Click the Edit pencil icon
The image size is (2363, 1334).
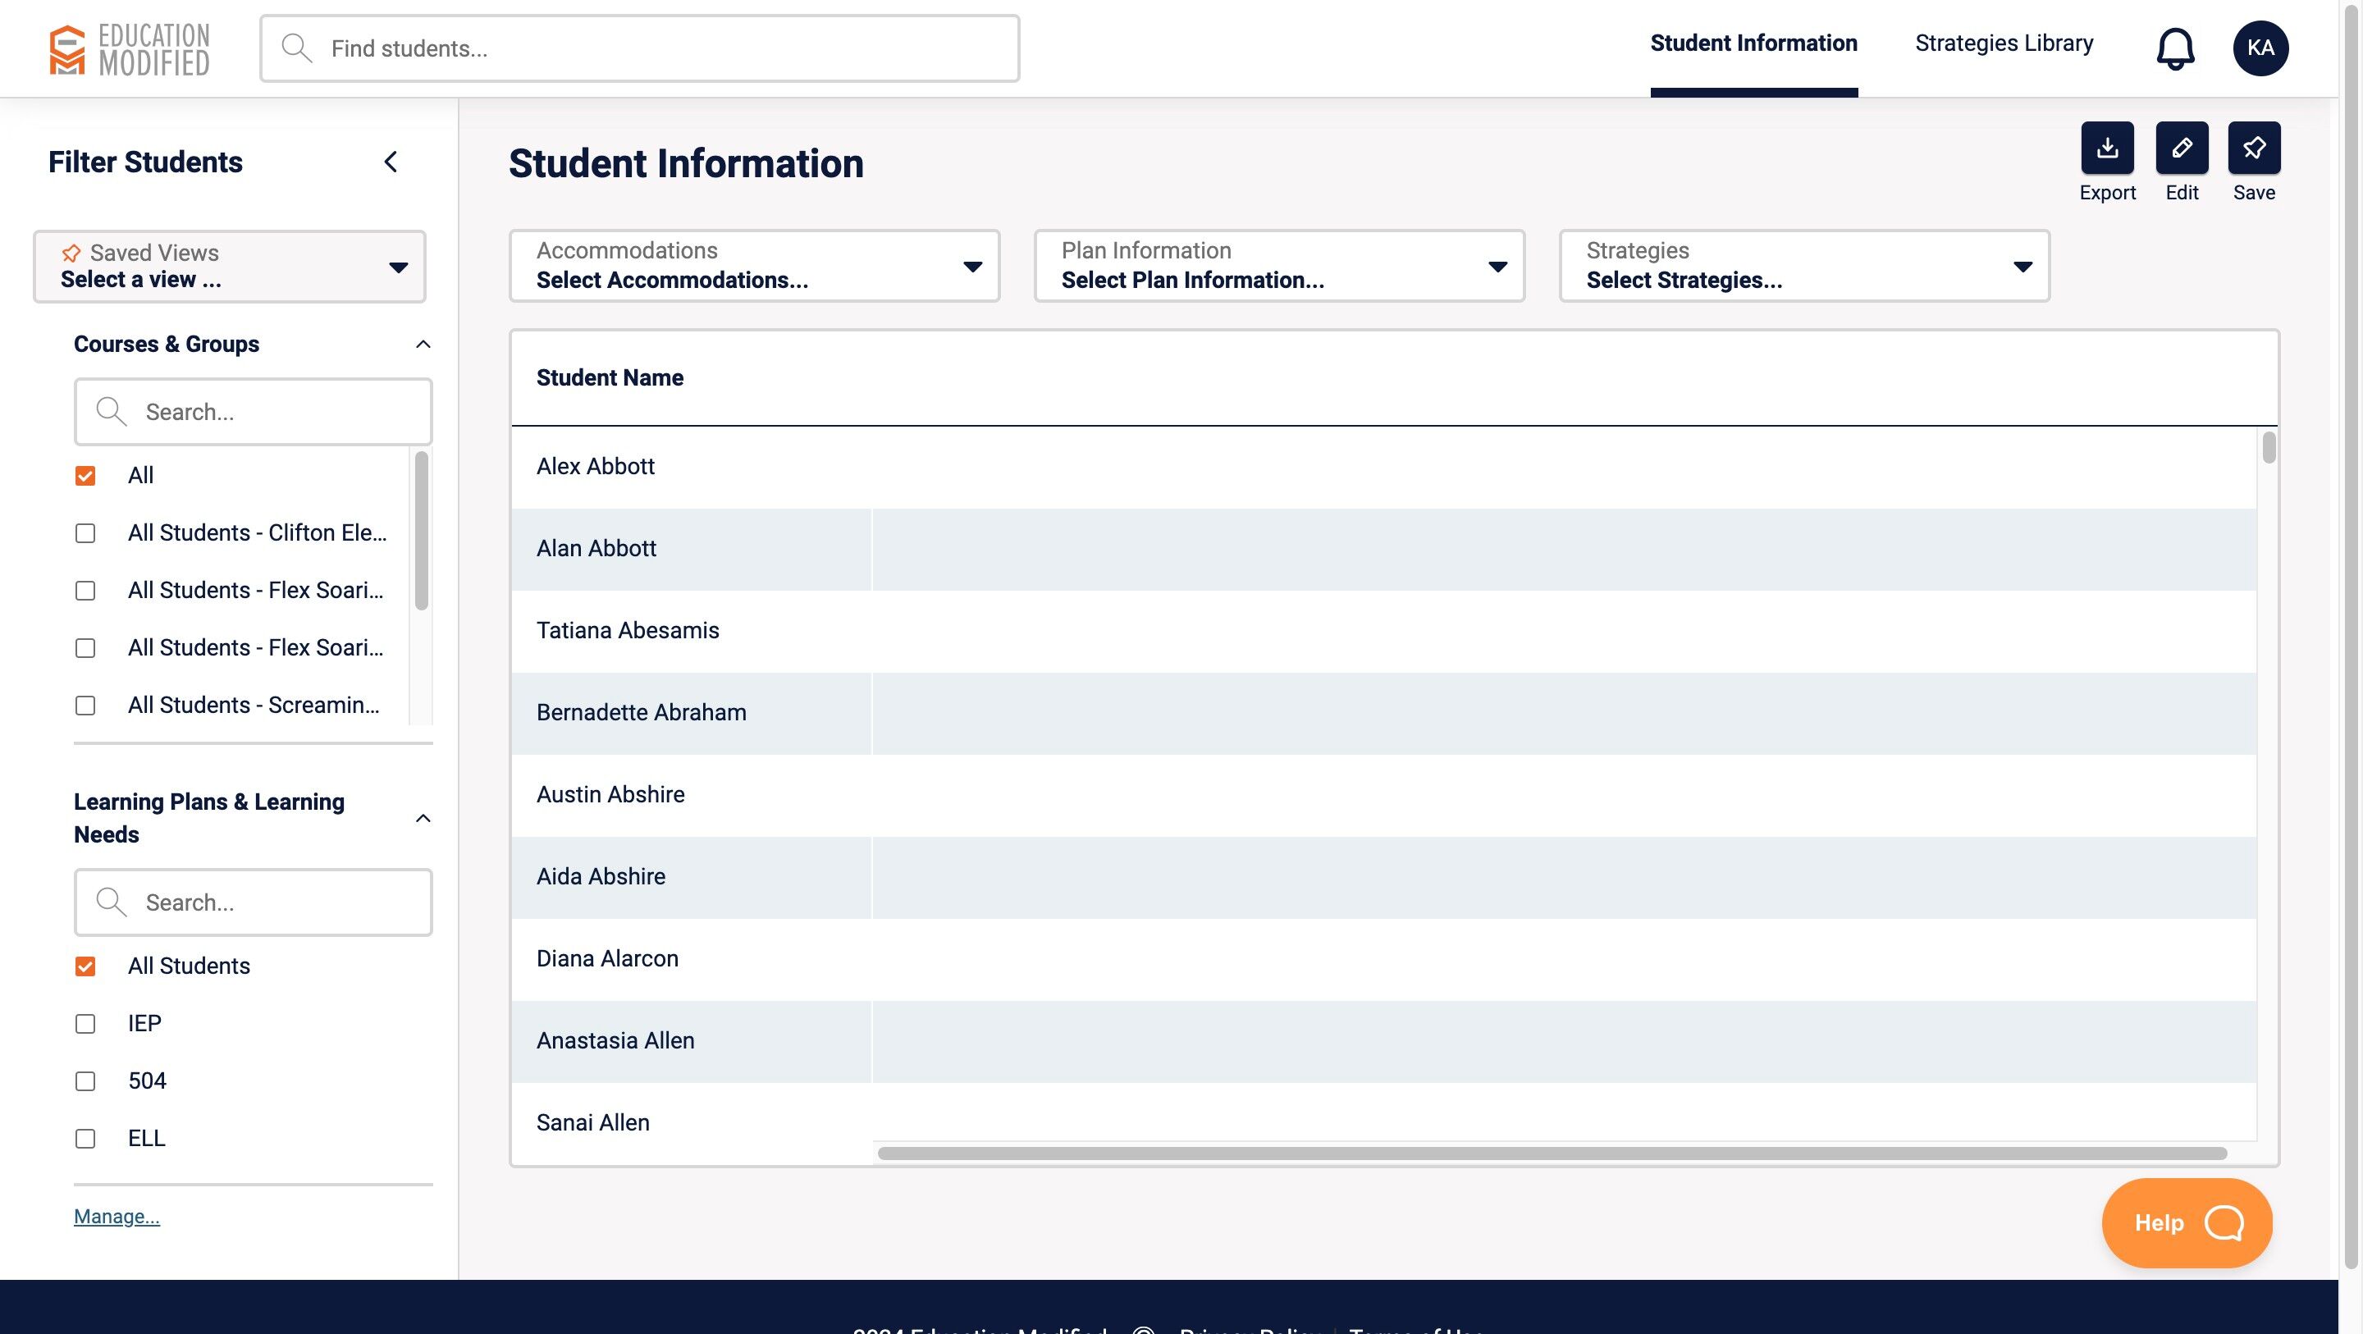point(2182,148)
